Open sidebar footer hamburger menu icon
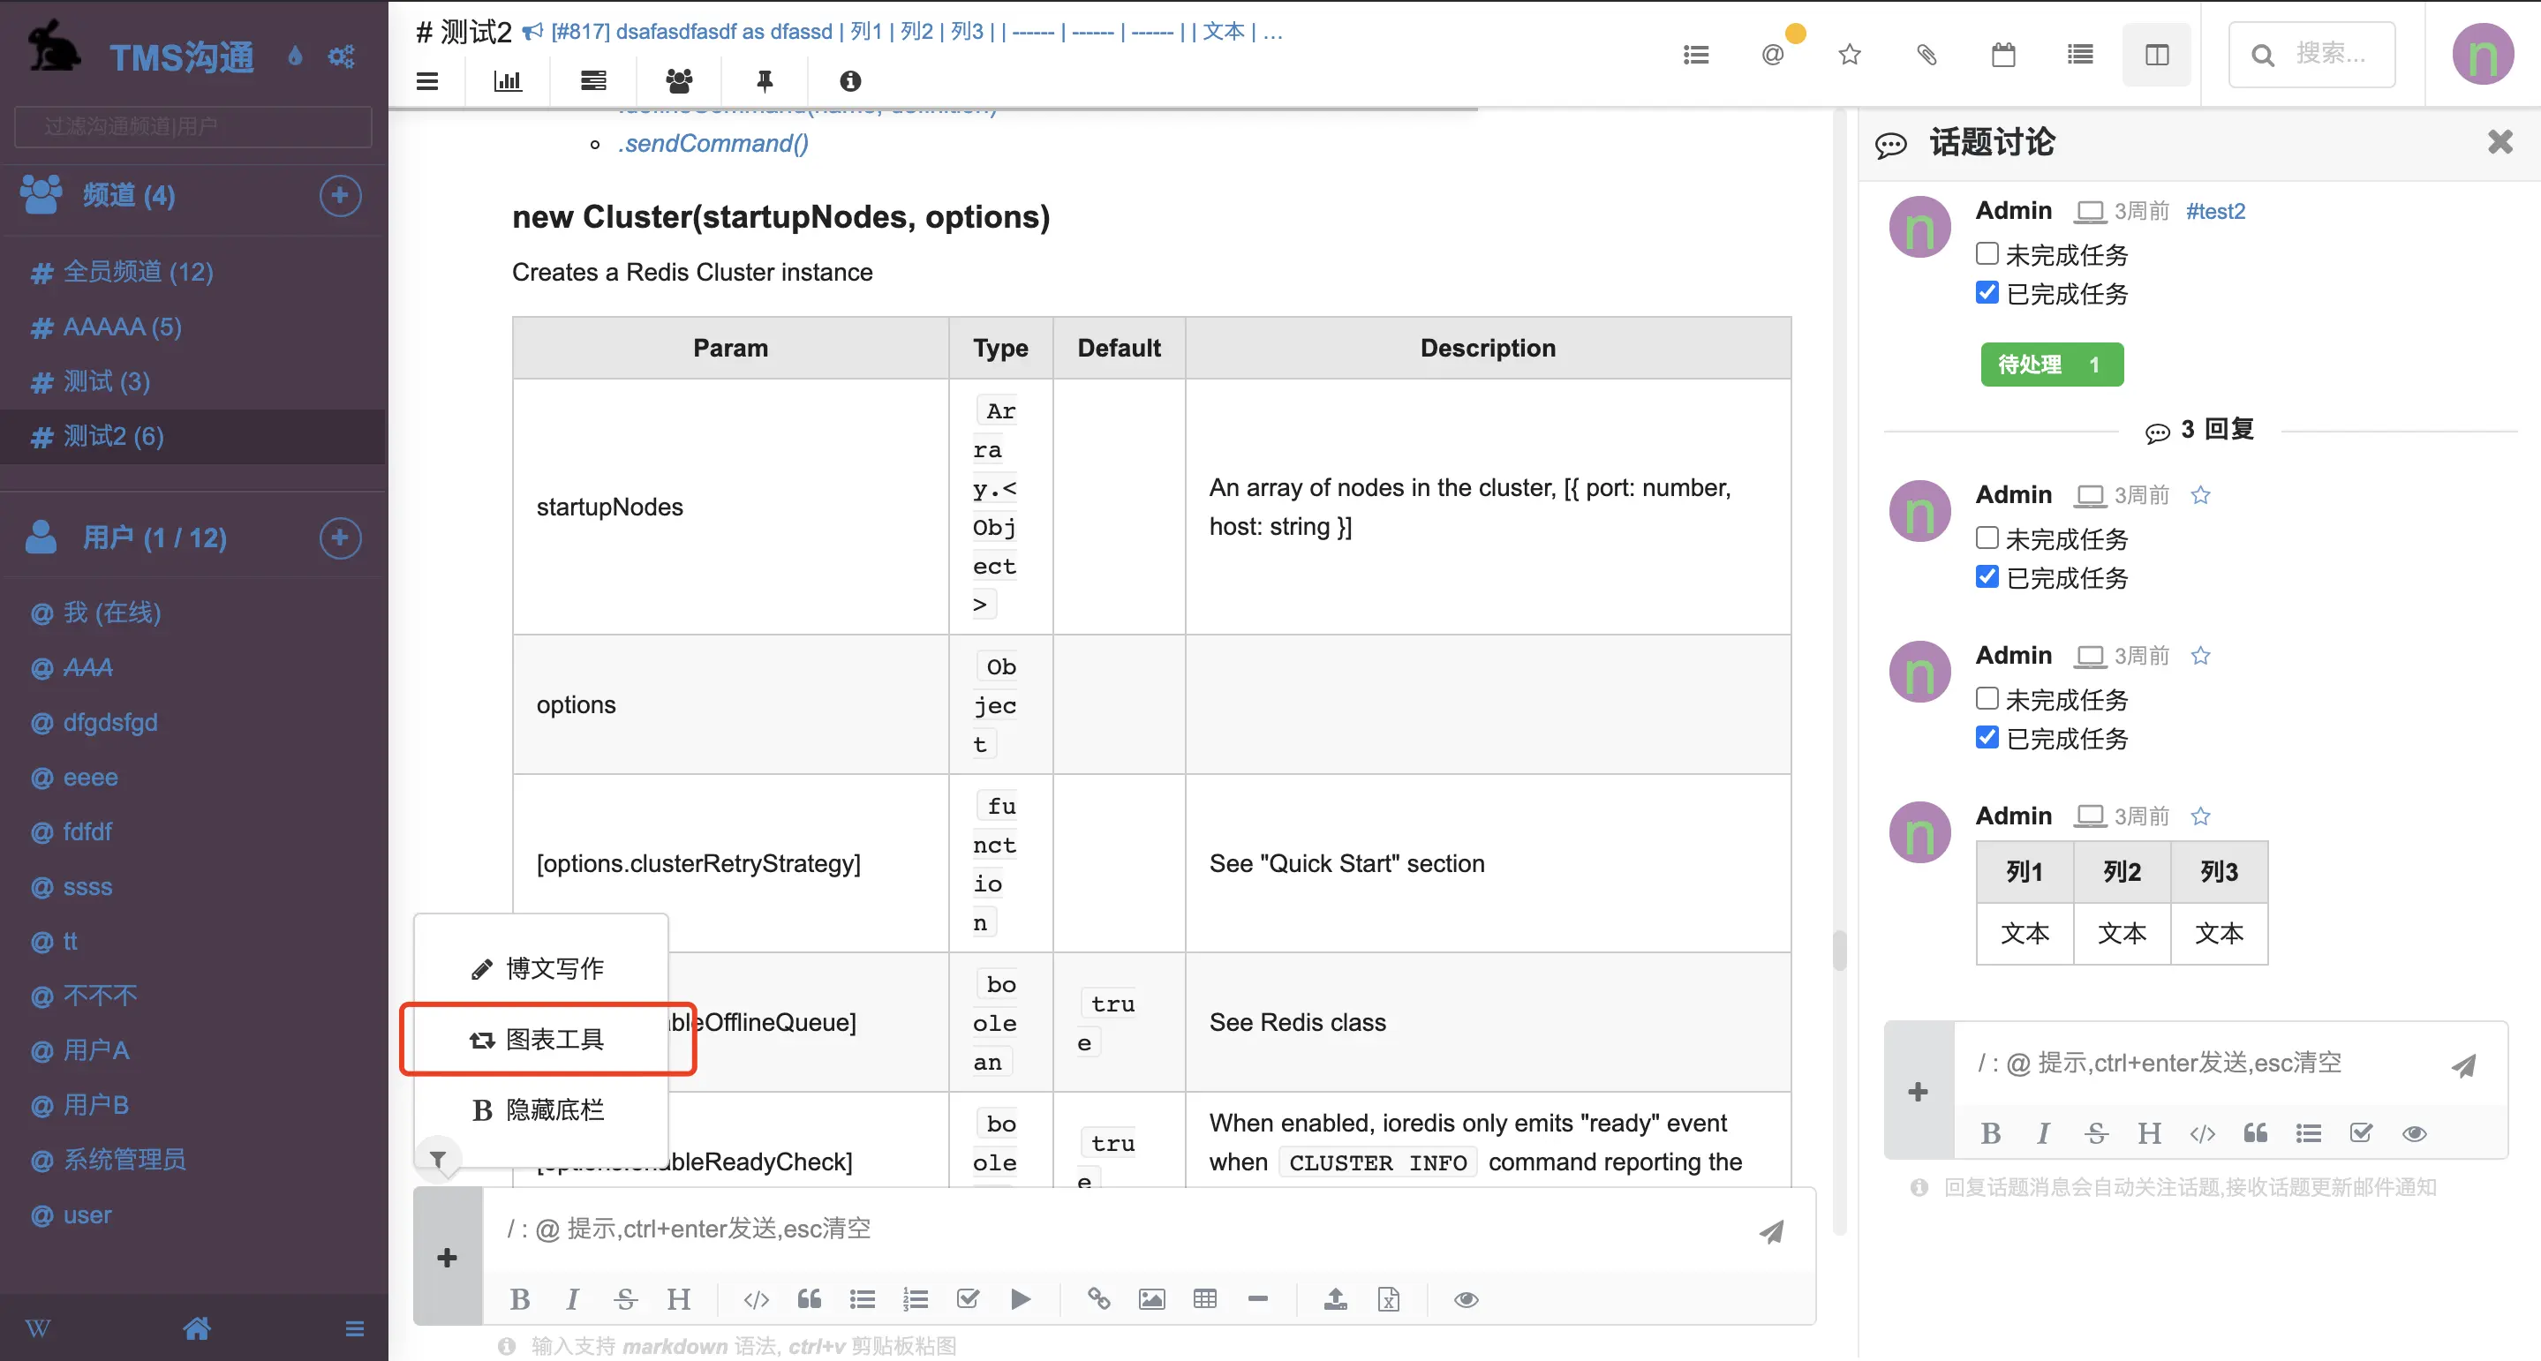This screenshot has height=1361, width=2541. pos(354,1328)
